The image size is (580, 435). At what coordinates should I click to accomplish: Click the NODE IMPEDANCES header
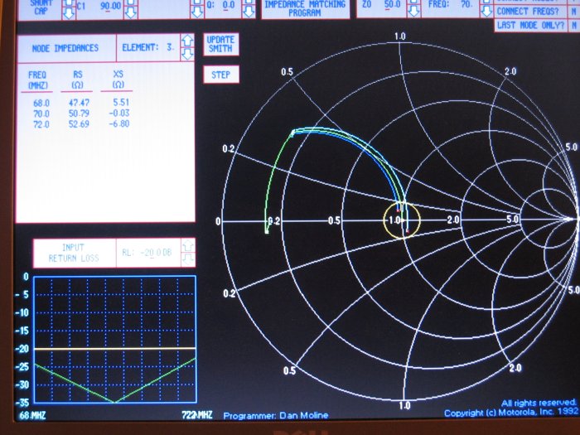tap(65, 48)
